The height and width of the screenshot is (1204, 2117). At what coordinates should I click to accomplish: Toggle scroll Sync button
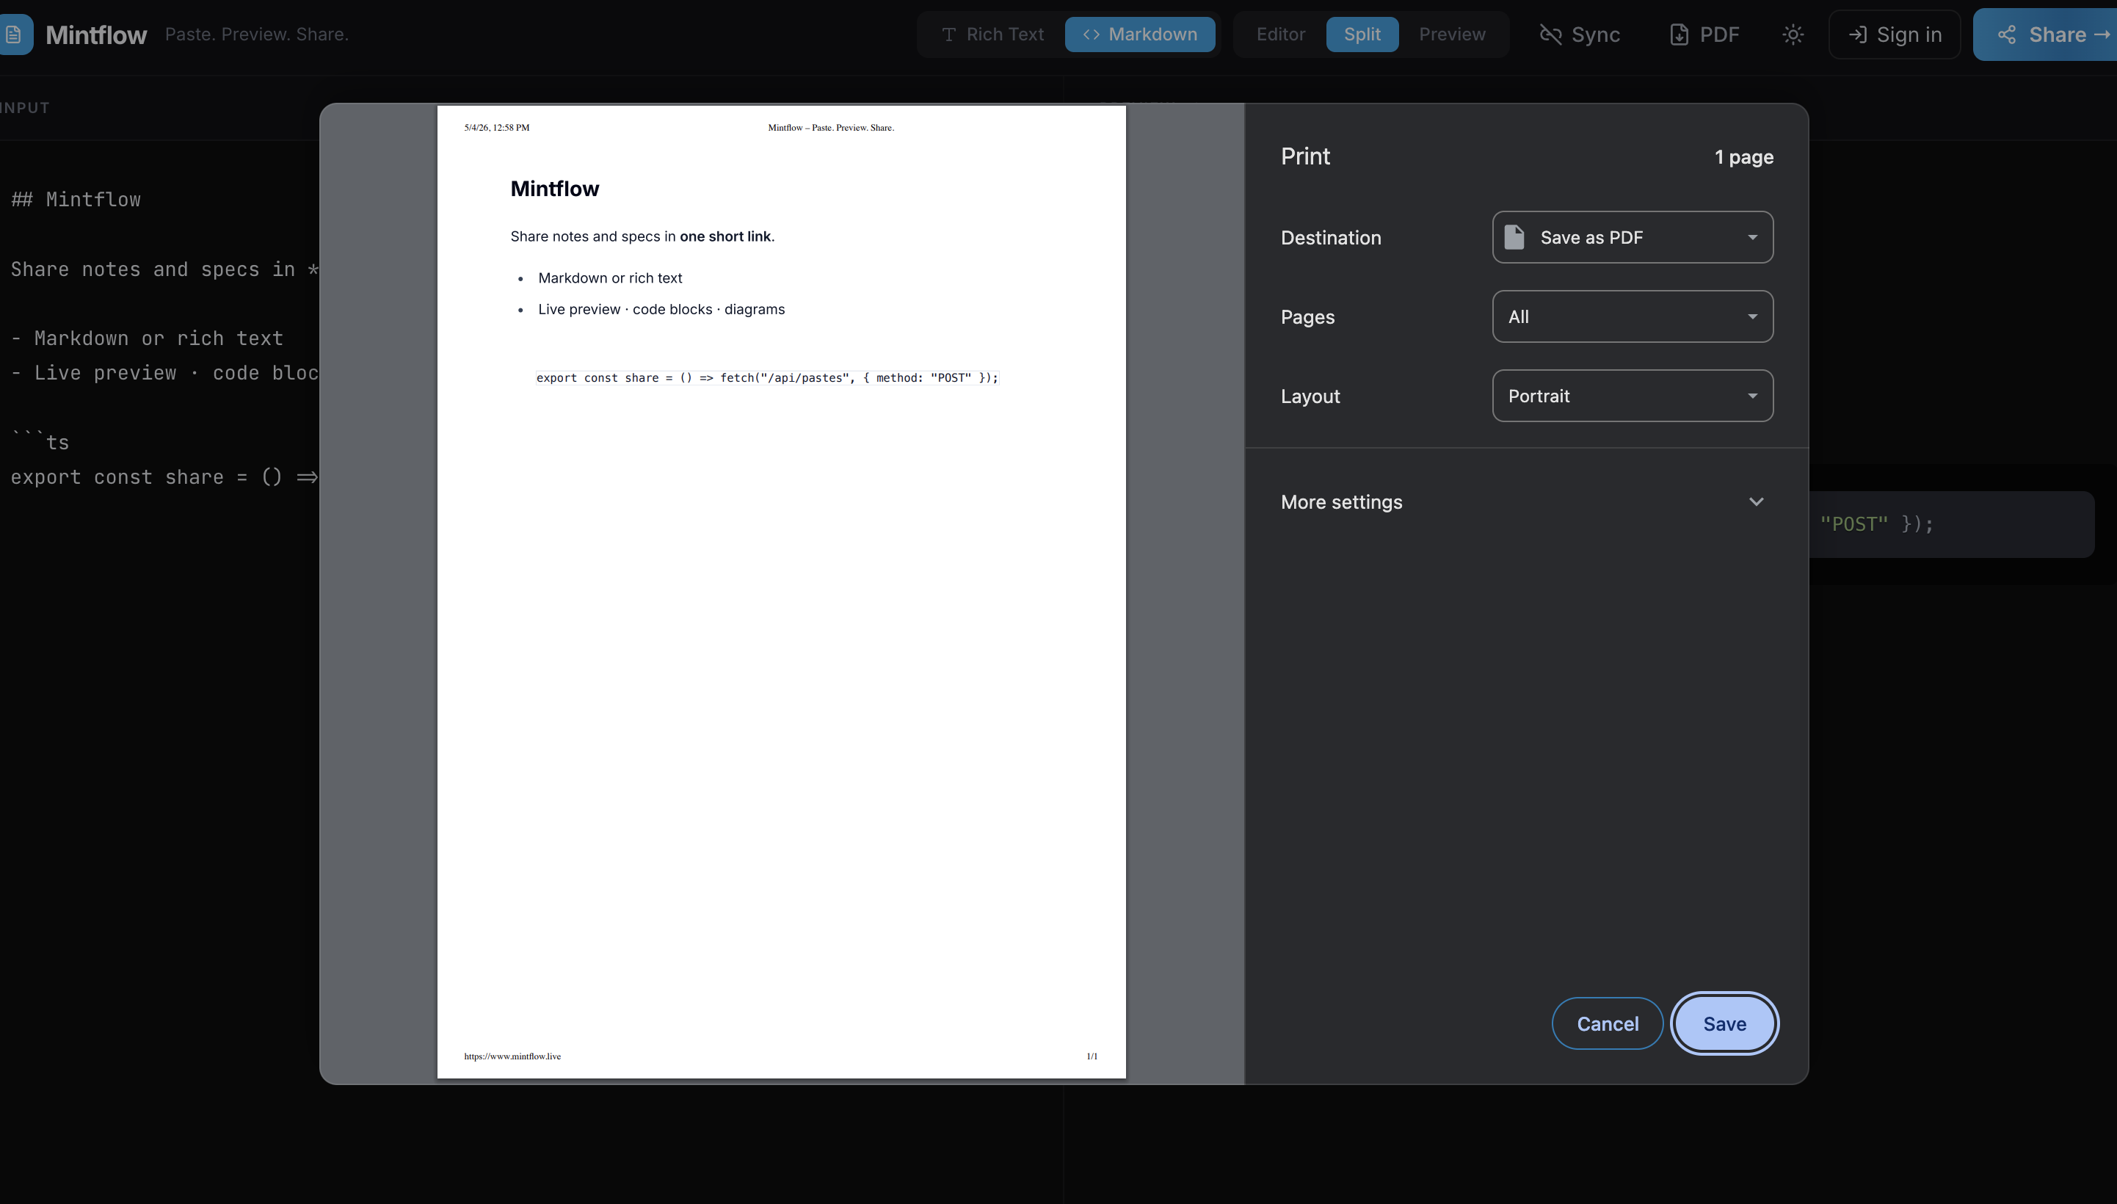(1579, 35)
